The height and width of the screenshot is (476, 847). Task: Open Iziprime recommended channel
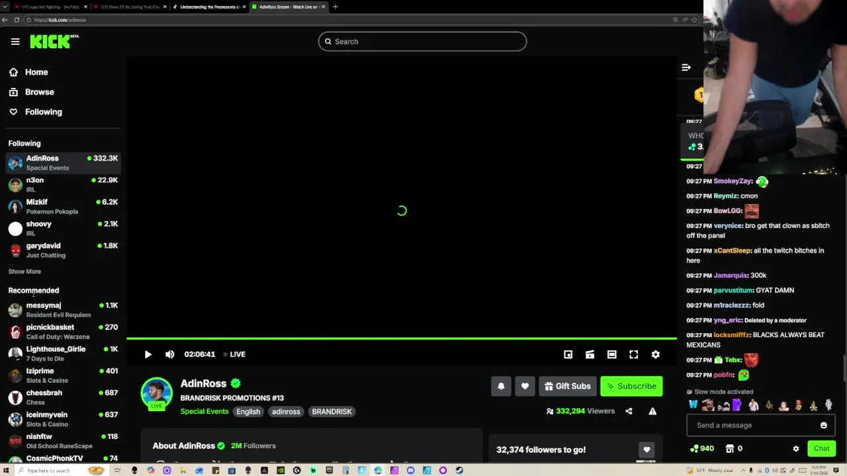(63, 375)
